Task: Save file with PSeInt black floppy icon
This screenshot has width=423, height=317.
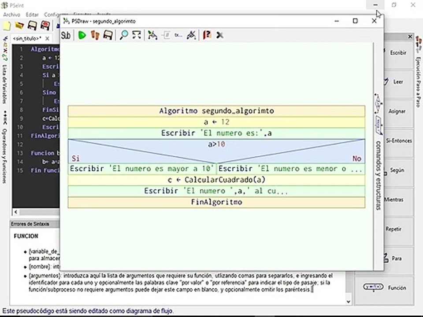Action: (x=32, y=26)
